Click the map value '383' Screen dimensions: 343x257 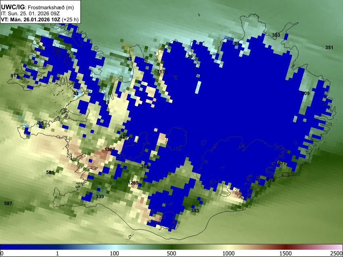[195, 211]
